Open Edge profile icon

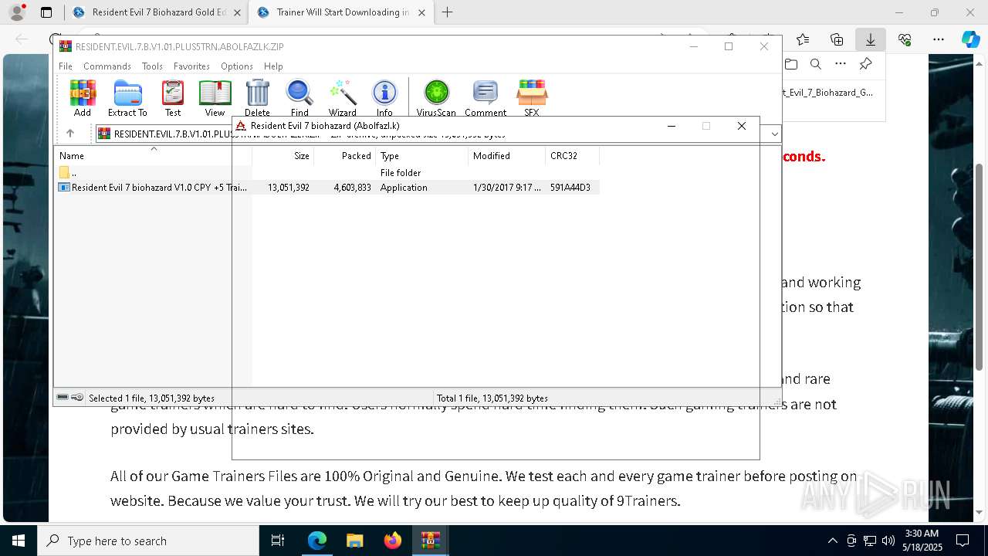coord(16,12)
